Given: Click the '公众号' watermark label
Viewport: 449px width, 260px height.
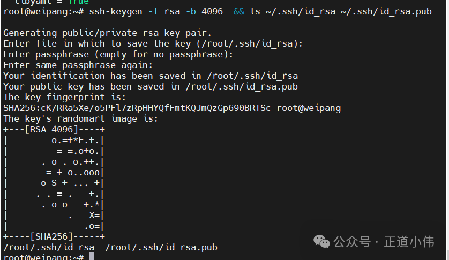Looking at the screenshot, I should click(352, 242).
